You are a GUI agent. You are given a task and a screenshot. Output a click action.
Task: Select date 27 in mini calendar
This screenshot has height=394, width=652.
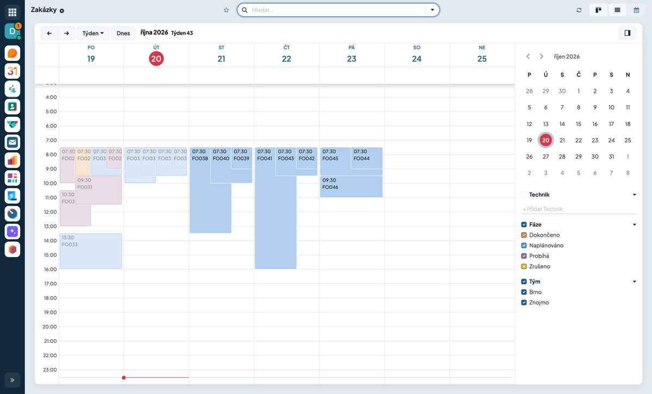pyautogui.click(x=546, y=156)
